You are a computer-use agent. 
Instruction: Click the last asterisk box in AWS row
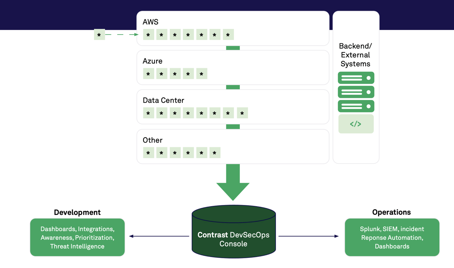click(x=228, y=35)
